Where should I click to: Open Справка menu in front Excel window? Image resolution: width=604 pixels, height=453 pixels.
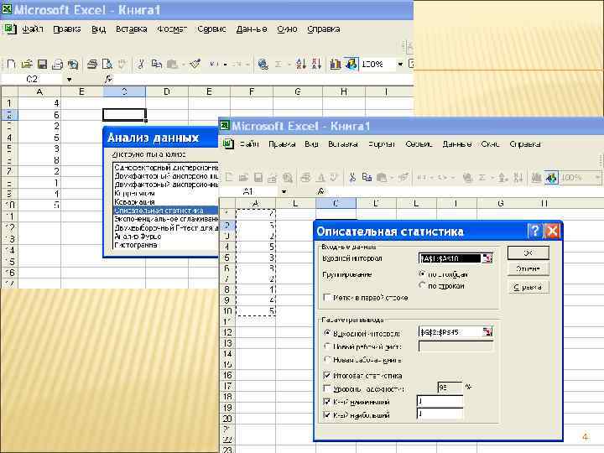tap(525, 144)
